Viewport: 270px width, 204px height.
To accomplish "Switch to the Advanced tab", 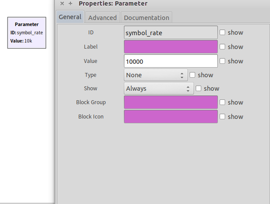I will [102, 18].
